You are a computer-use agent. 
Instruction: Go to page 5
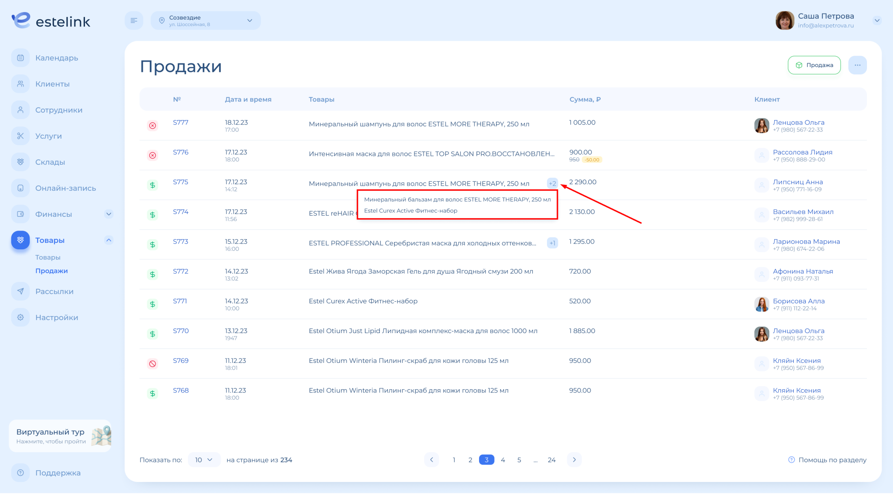pyautogui.click(x=519, y=460)
